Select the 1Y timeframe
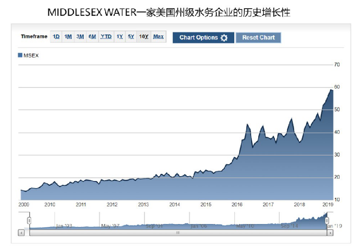The height and width of the screenshot is (246, 363). click(x=120, y=36)
